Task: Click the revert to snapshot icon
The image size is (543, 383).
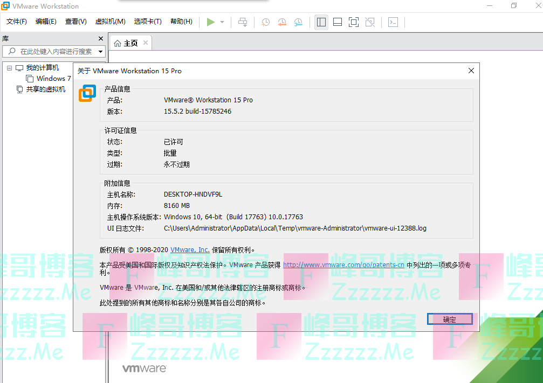Action: tap(282, 22)
